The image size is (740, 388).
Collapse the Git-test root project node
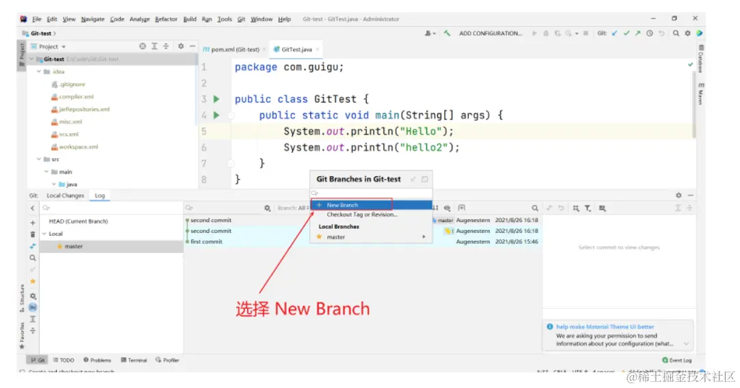click(x=31, y=59)
